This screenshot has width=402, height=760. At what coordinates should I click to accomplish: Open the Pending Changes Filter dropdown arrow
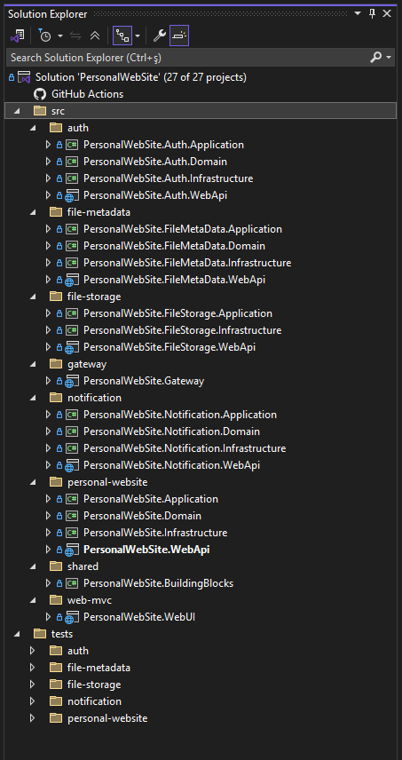pyautogui.click(x=60, y=36)
